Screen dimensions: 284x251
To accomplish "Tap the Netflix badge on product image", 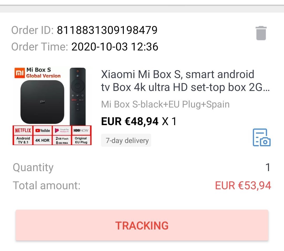I will pyautogui.click(x=23, y=130).
